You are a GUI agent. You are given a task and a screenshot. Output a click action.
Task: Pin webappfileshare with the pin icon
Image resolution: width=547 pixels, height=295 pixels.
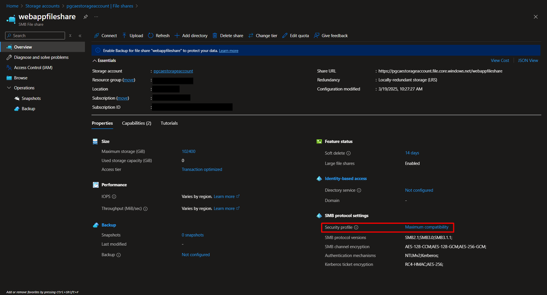click(x=86, y=17)
